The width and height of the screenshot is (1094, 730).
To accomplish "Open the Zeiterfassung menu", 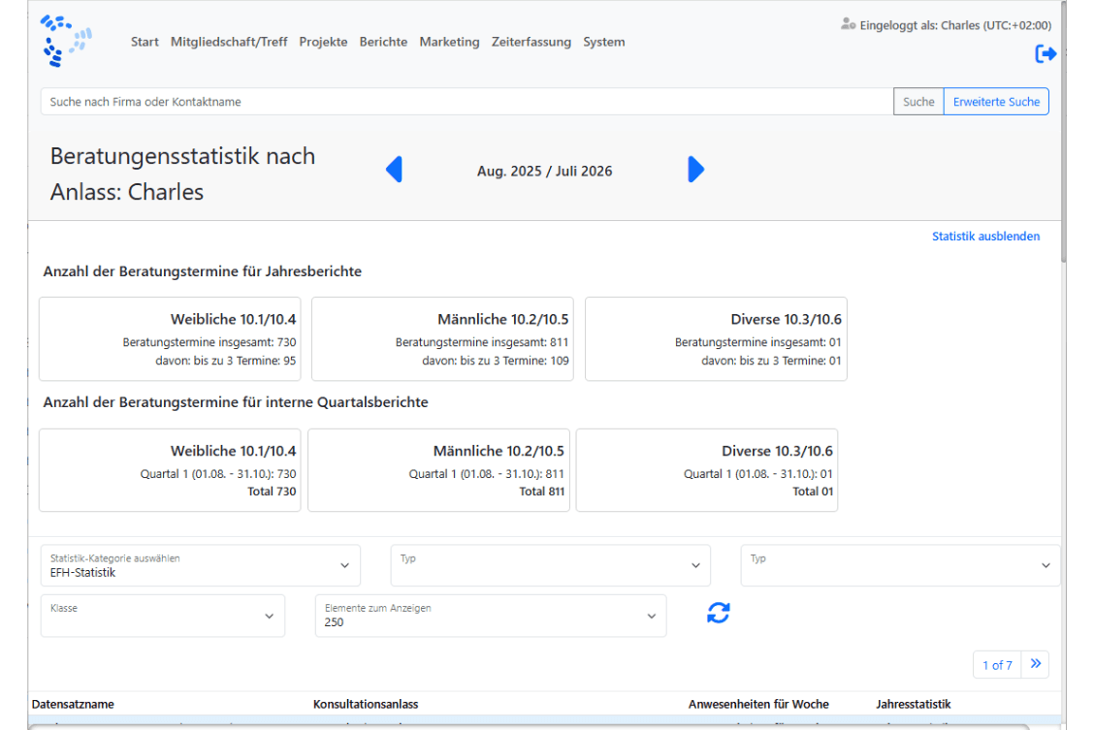I will [531, 42].
